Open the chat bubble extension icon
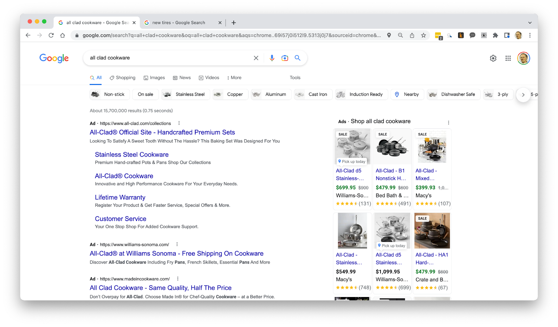Image resolution: width=558 pixels, height=327 pixels. tap(472, 35)
